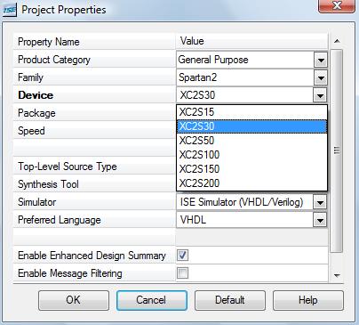This screenshot has height=325, width=359.
Task: Collapse the Device dropdown arrow
Action: (320, 95)
